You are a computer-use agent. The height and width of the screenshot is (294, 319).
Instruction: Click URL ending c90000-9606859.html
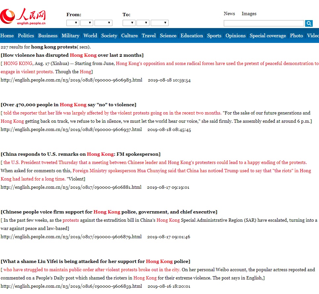(x=71, y=286)
